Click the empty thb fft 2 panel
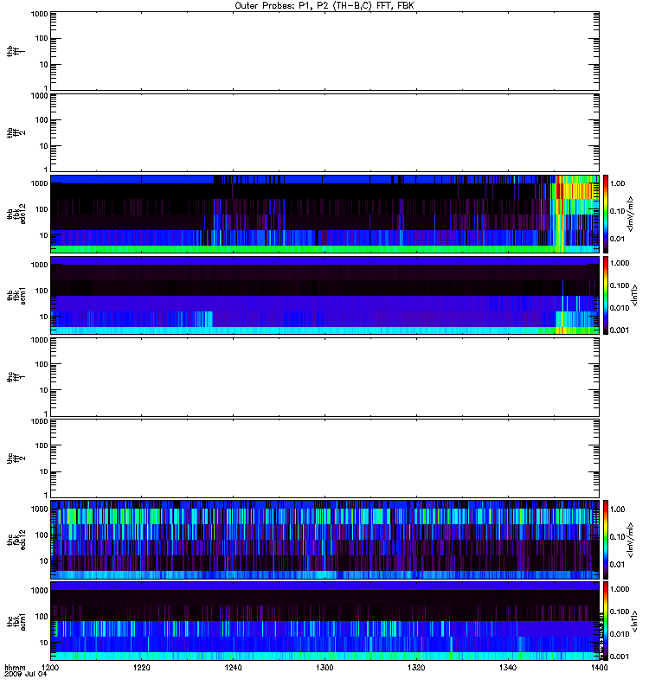Screen dimensions: 649x692 (x=324, y=132)
